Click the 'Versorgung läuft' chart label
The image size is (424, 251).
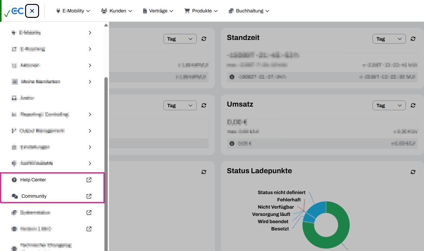[271, 214]
